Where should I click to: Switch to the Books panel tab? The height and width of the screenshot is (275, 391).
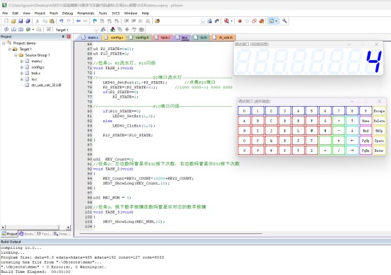[26, 234]
